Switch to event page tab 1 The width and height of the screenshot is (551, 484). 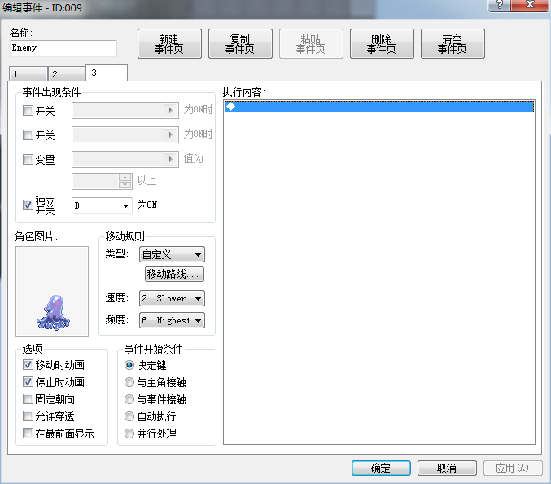click(28, 74)
